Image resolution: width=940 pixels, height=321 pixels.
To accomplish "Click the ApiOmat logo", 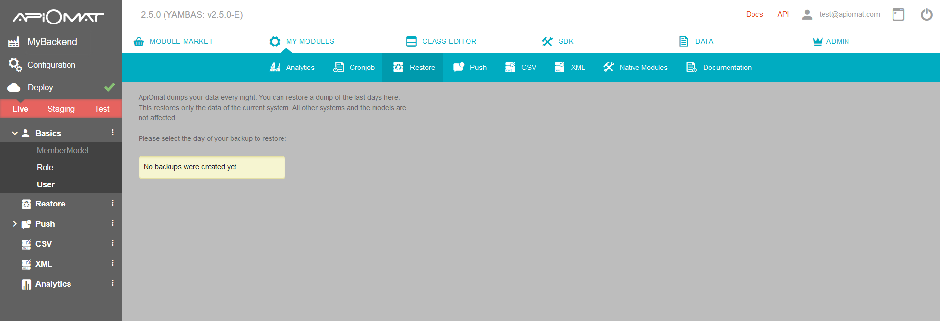I will (x=58, y=17).
